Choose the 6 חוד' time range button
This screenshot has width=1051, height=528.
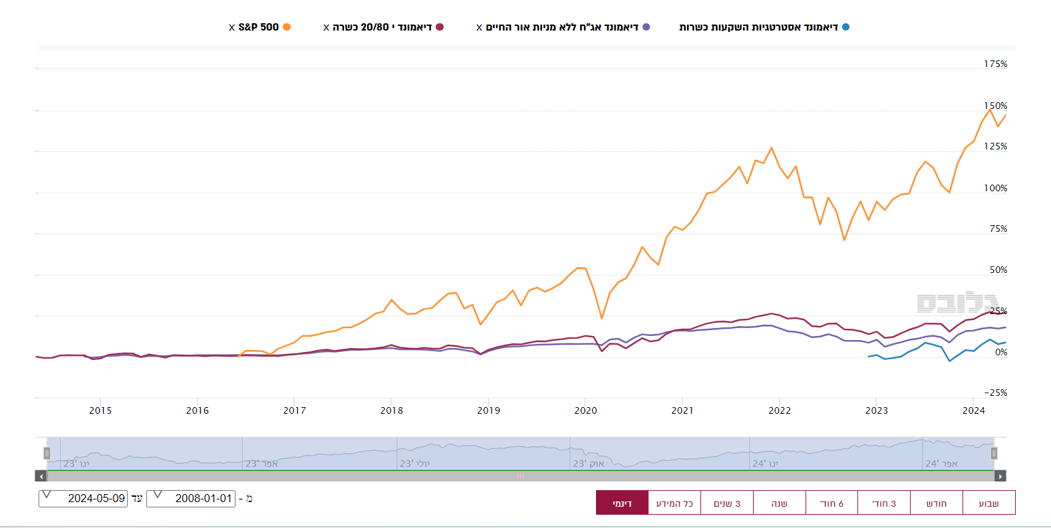(x=831, y=503)
